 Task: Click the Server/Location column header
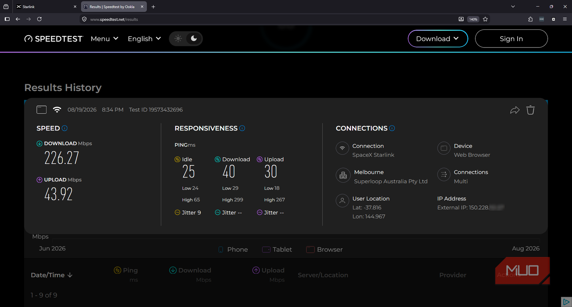[x=323, y=275]
